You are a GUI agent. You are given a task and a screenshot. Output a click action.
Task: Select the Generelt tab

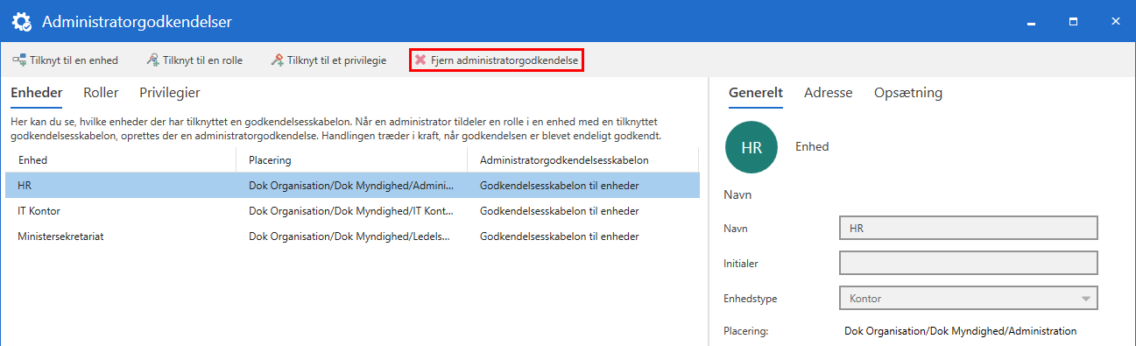click(756, 92)
